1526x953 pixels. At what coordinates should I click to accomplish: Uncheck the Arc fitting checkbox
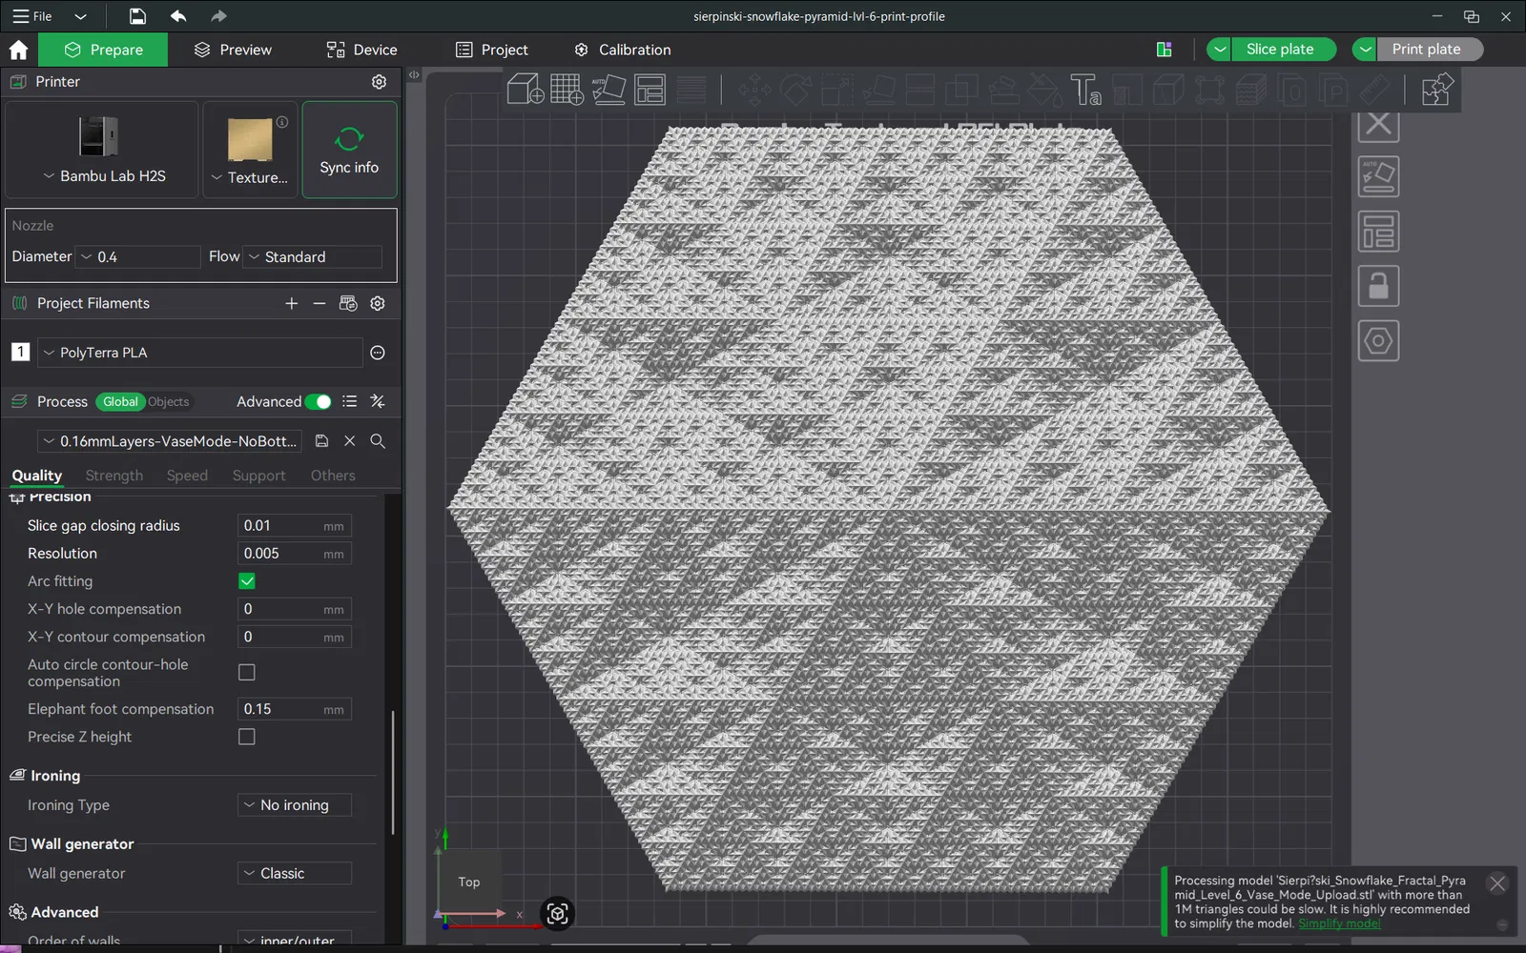[247, 581]
